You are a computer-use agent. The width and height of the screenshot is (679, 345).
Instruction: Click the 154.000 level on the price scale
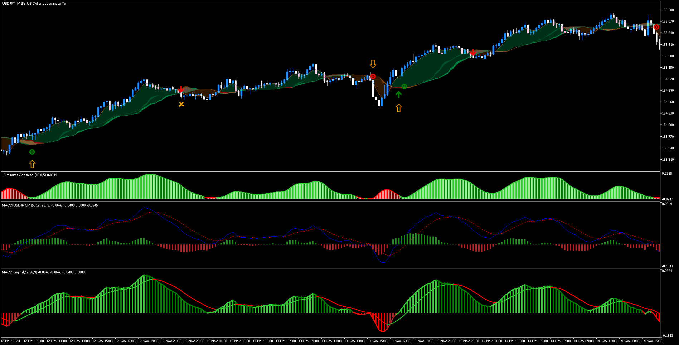tap(668, 125)
